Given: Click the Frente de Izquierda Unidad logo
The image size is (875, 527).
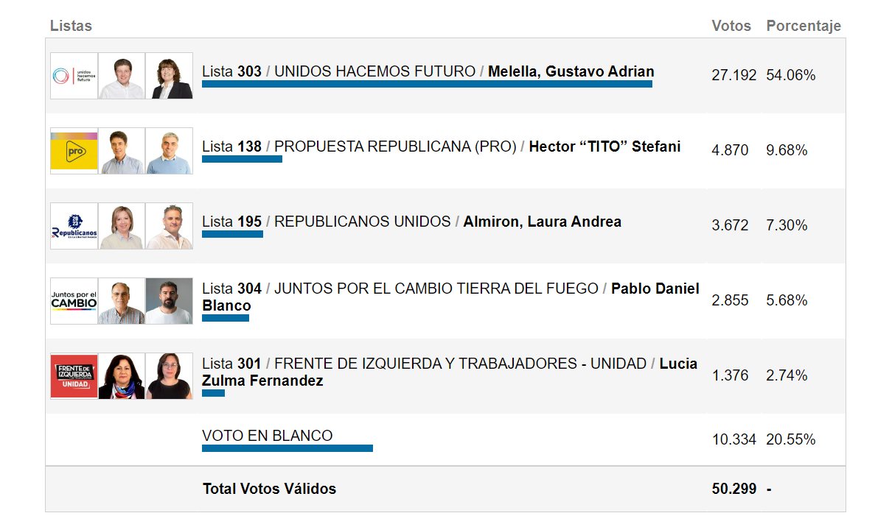Looking at the screenshot, I should 74,376.
